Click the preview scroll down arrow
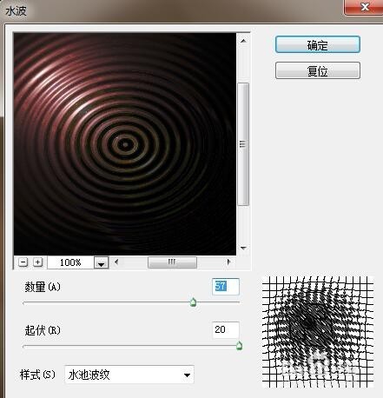Screen dimensions: 383x398 [243, 248]
